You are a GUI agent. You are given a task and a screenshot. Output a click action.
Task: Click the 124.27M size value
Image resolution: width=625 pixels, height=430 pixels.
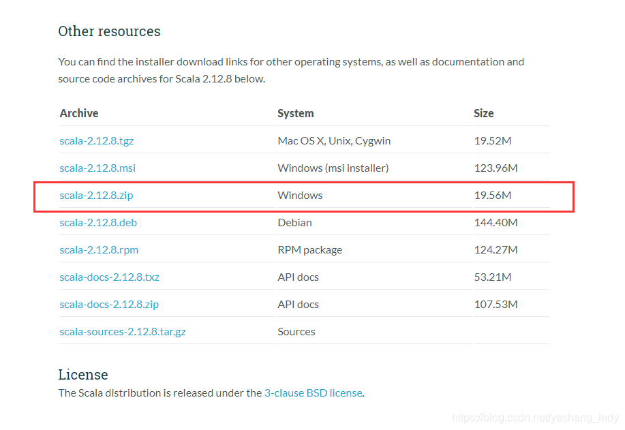point(496,250)
